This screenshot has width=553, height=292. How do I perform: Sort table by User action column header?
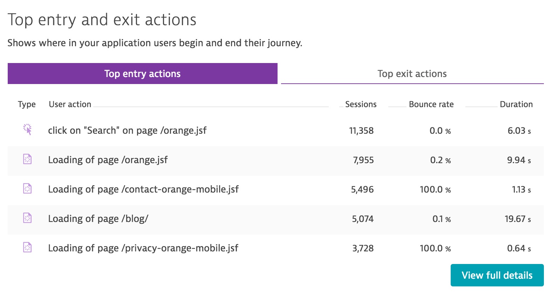[x=70, y=104]
